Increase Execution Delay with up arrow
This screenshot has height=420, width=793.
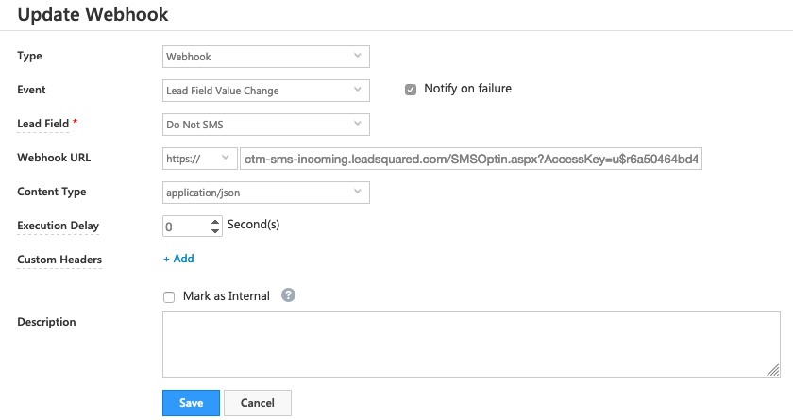215,222
